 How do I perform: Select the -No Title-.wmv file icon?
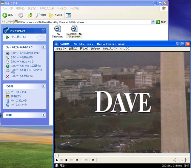click(x=58, y=29)
